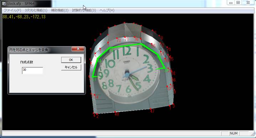Select point marker 13 on right side
The height and width of the screenshot is (138, 256).
pyautogui.click(x=169, y=88)
